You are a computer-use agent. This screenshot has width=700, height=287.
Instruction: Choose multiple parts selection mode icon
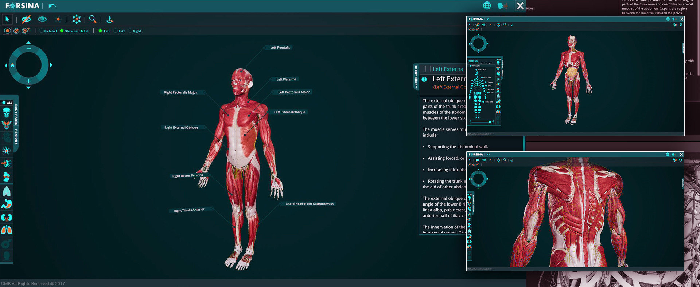point(16,31)
